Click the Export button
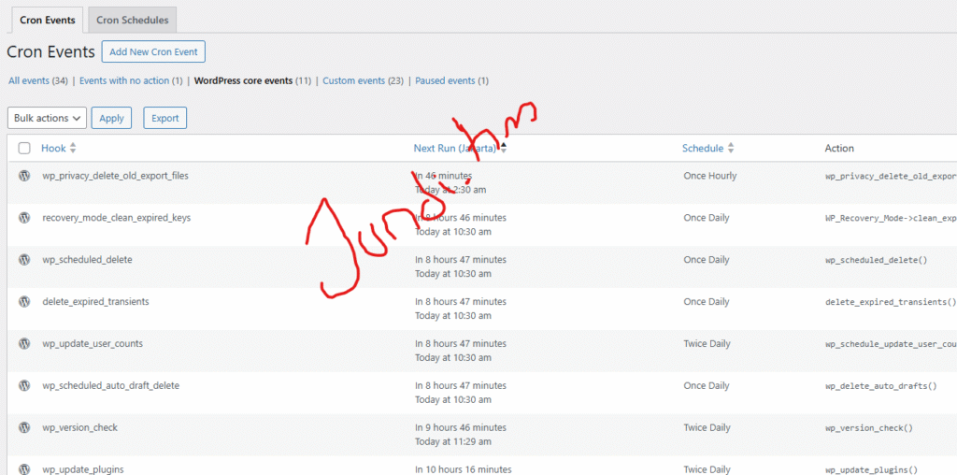This screenshot has height=475, width=957. pyautogui.click(x=165, y=118)
